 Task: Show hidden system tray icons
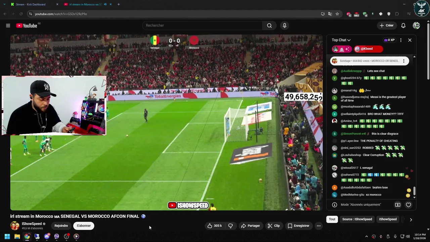coord(367,236)
